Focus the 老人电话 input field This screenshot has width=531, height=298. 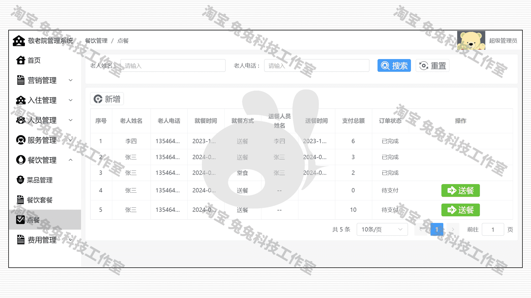(317, 66)
